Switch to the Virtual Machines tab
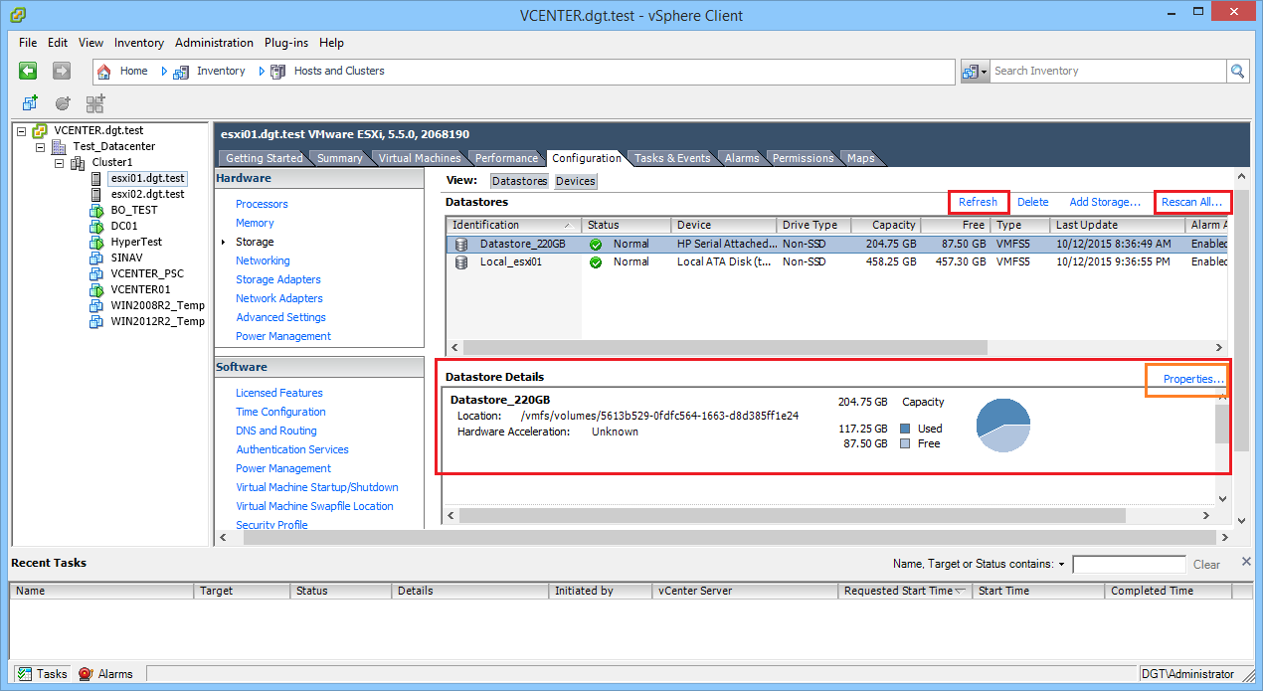 pos(420,158)
